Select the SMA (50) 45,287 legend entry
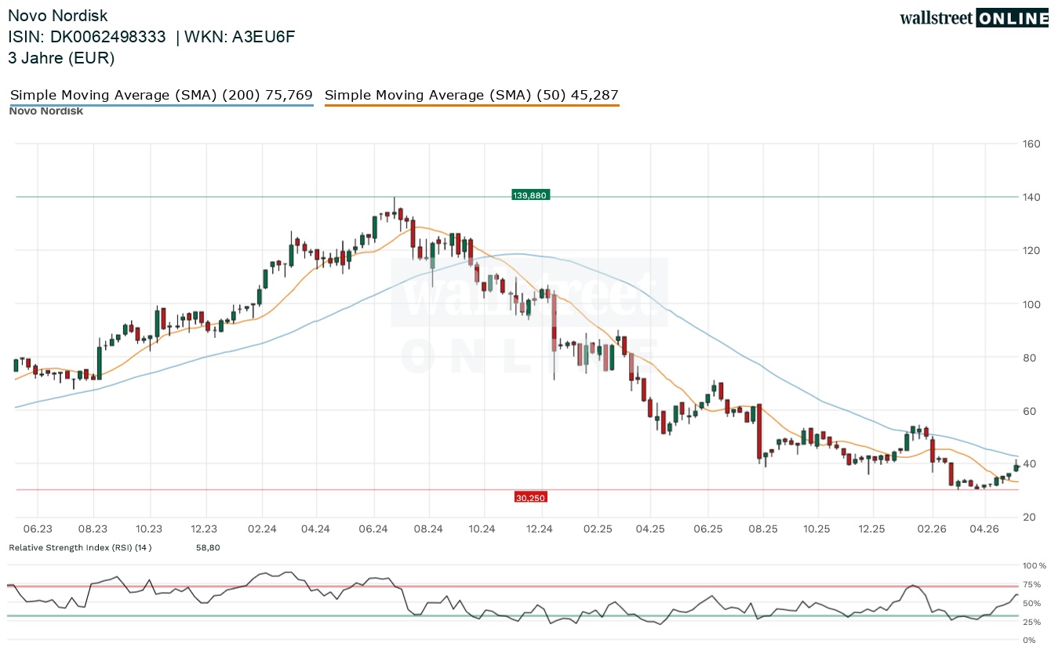Image resolution: width=1058 pixels, height=661 pixels. coord(471,96)
